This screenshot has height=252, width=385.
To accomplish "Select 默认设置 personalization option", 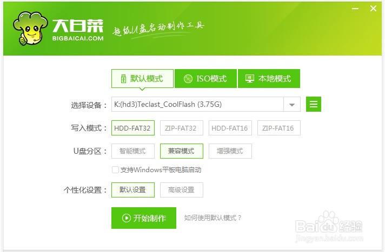I will 133,190.
